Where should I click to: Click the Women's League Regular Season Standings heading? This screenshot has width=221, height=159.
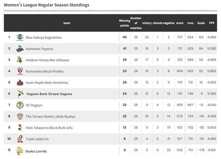tap(46, 6)
